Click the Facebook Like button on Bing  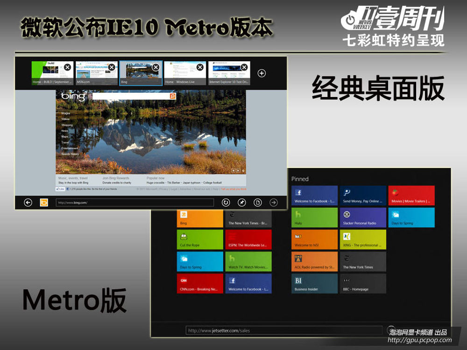pyautogui.click(x=60, y=189)
